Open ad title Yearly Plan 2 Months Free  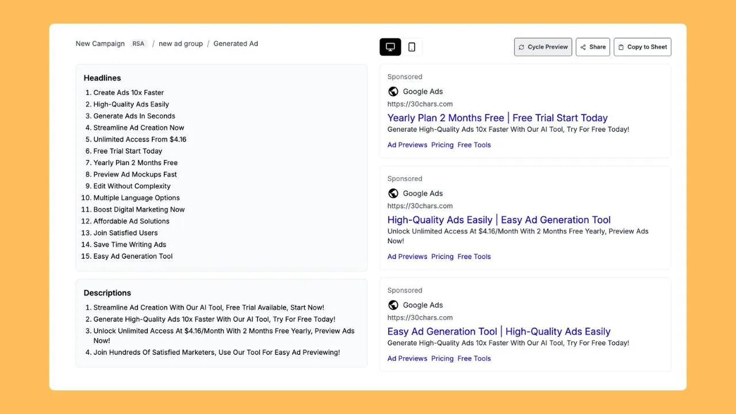(x=497, y=118)
